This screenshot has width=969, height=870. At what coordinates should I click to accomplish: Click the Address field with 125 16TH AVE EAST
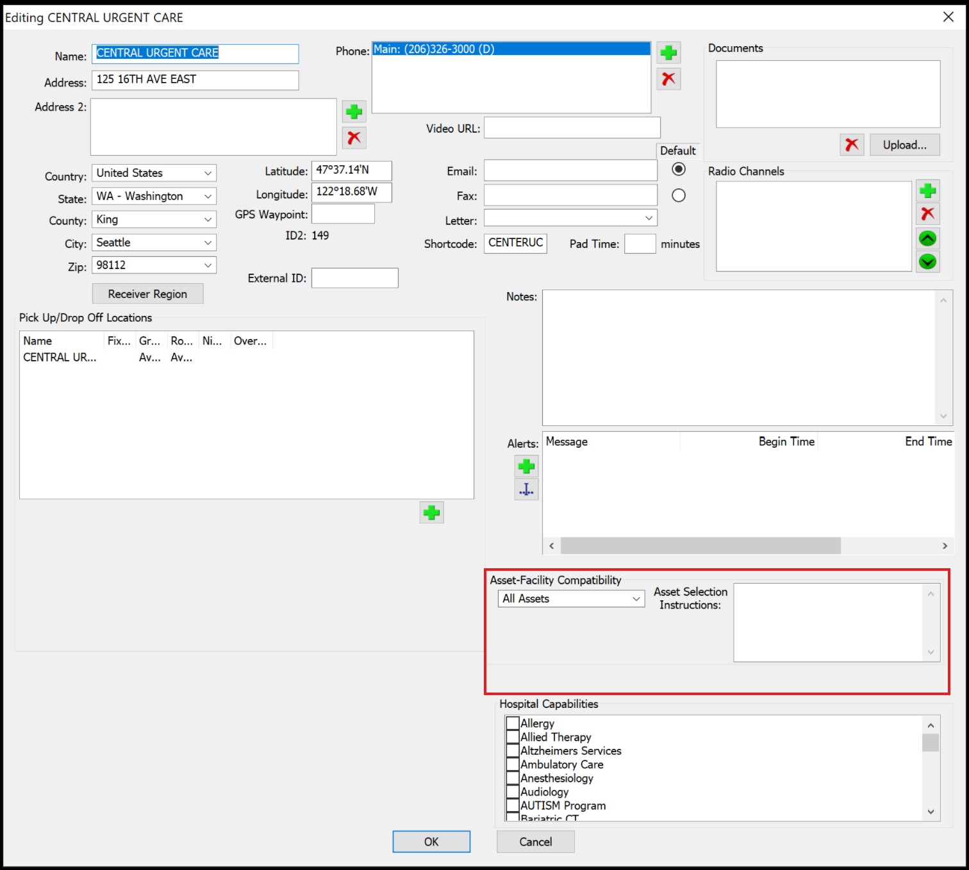195,80
